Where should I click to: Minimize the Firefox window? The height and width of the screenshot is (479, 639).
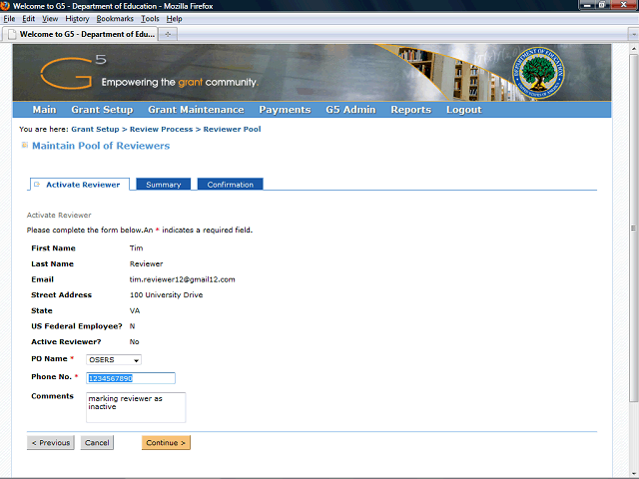pos(587,5)
